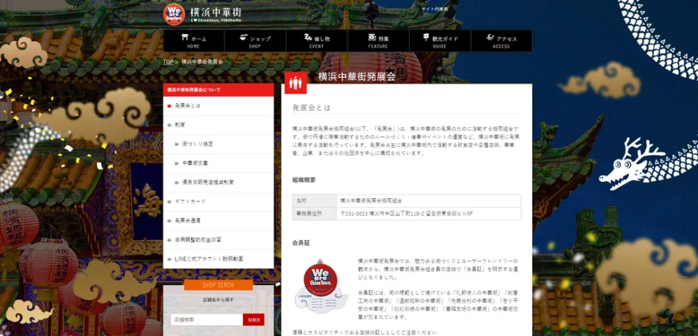
Task: Open 発展会通信 in sidebar
Action: [218, 220]
